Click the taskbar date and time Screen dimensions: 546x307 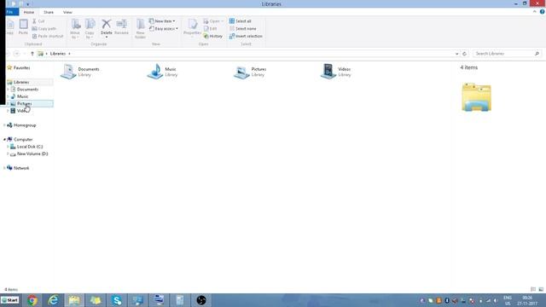(527, 300)
